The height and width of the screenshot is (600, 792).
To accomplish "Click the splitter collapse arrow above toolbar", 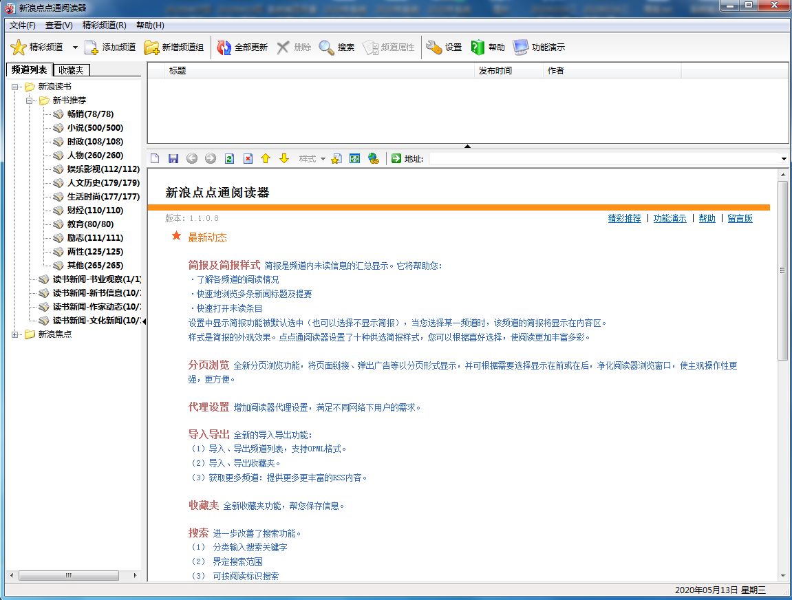I will pyautogui.click(x=468, y=147).
